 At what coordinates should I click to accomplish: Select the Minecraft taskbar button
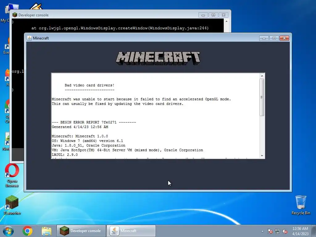click(x=131, y=231)
